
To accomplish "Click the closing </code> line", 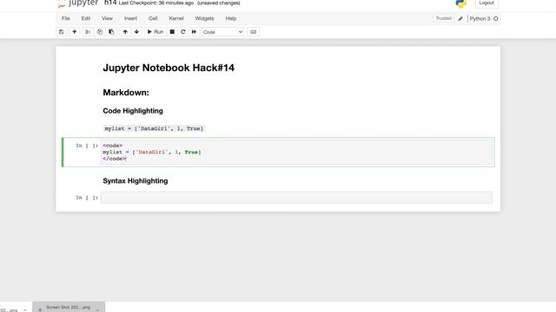I will coord(114,159).
